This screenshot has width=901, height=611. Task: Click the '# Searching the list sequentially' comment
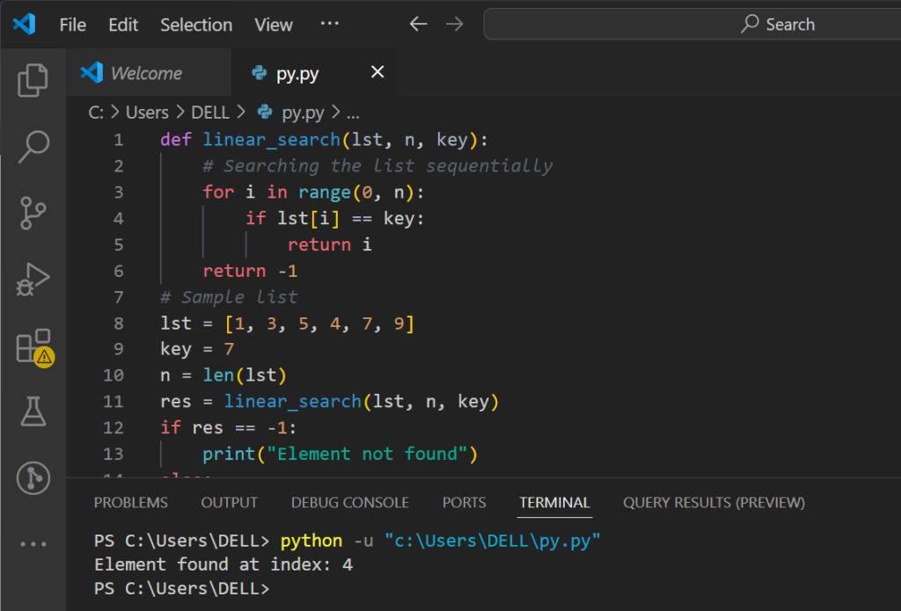[x=377, y=166]
